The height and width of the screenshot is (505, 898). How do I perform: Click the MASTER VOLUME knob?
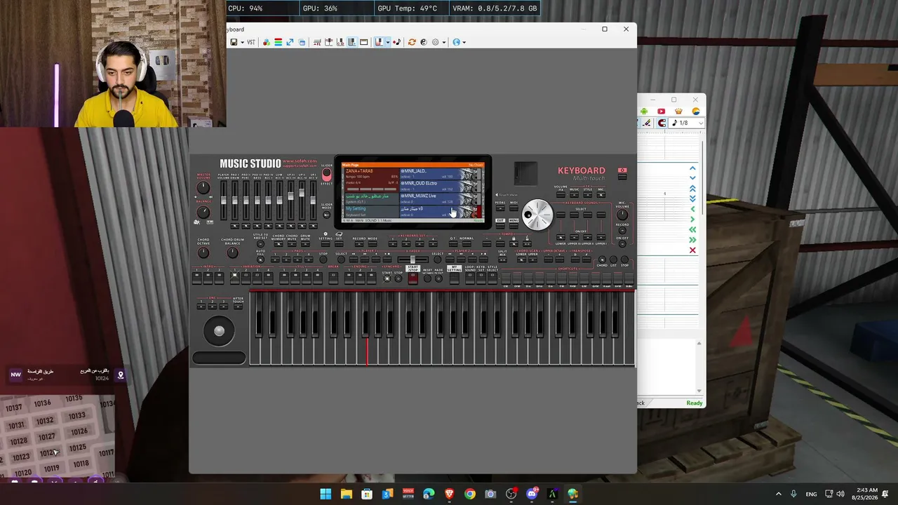click(x=203, y=188)
